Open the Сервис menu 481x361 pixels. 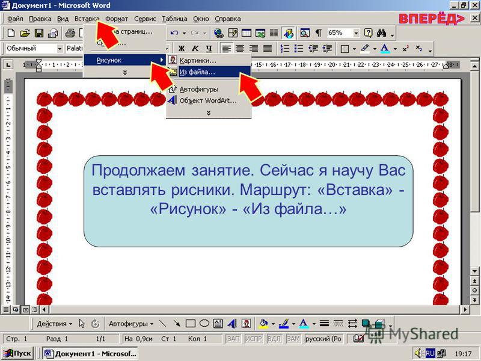point(145,19)
